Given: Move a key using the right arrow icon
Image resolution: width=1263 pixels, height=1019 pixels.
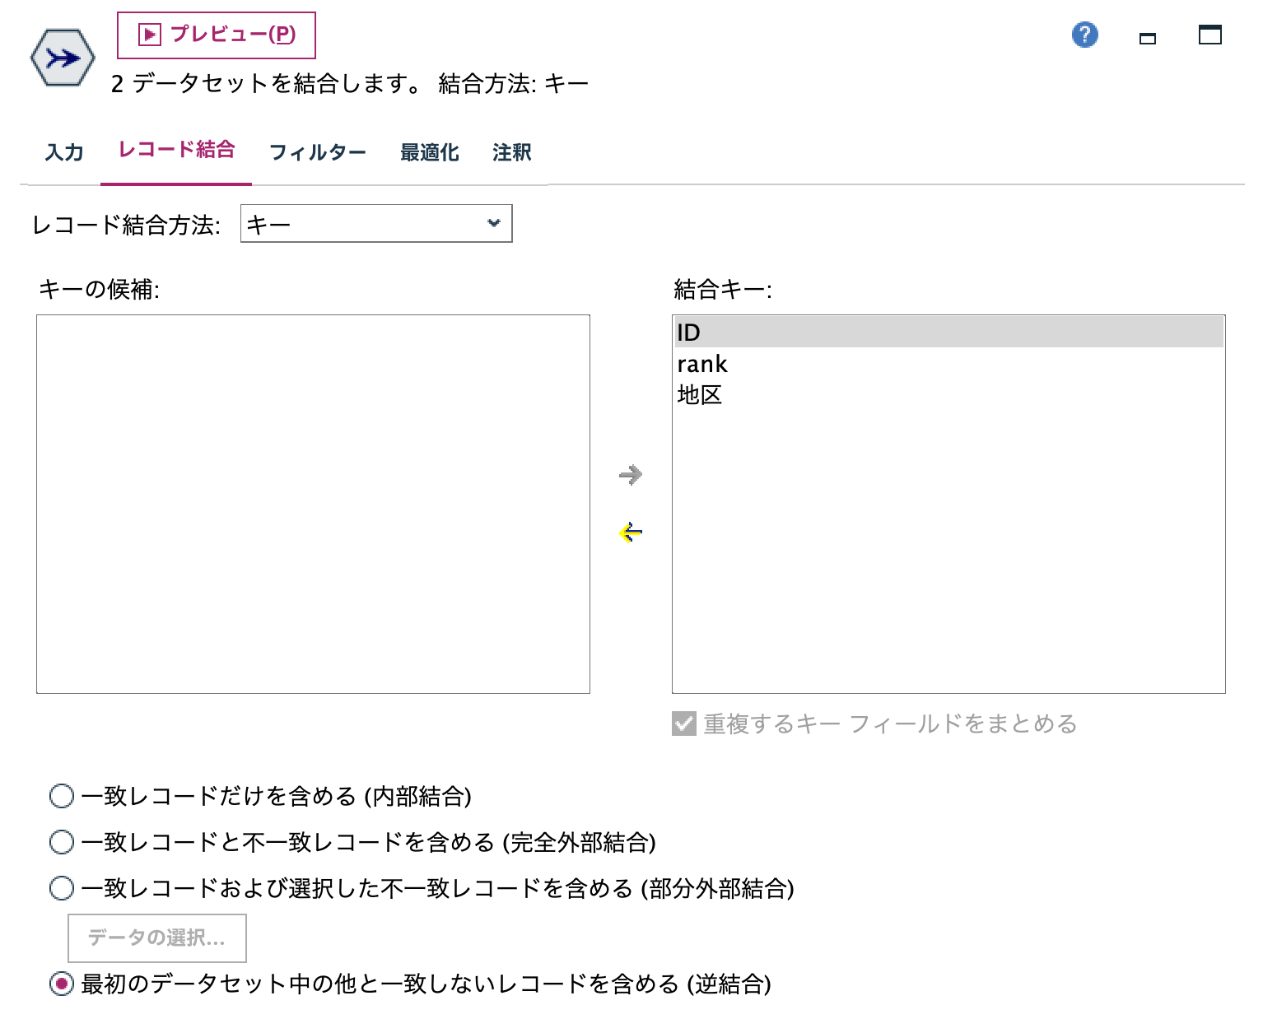Looking at the screenshot, I should pos(631,475).
